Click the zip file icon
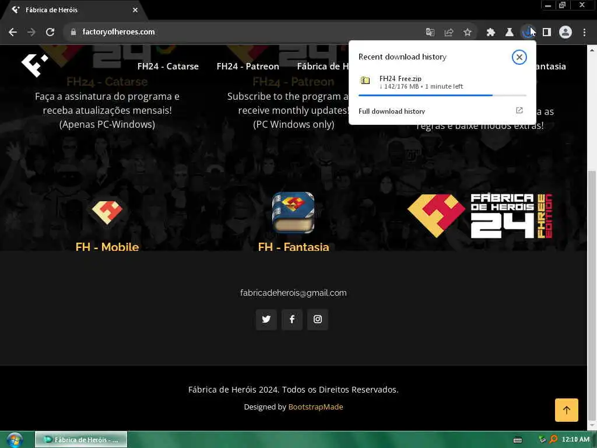Viewport: 597px width, 448px height. click(x=365, y=80)
